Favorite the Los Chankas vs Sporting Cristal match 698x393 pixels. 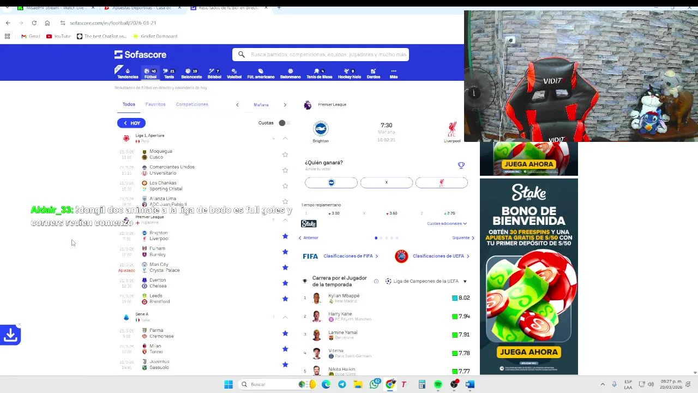pos(285,186)
